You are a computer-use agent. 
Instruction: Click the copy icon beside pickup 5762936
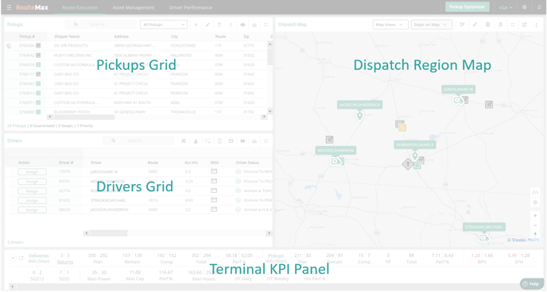9,46
